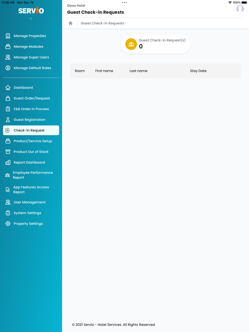
Task: Click the Property Settings gear icon
Action: click(x=8, y=224)
